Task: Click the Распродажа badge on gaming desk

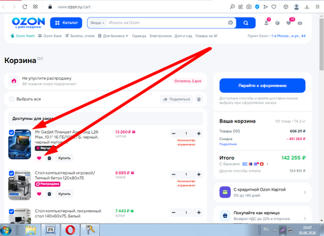Action: (47, 184)
